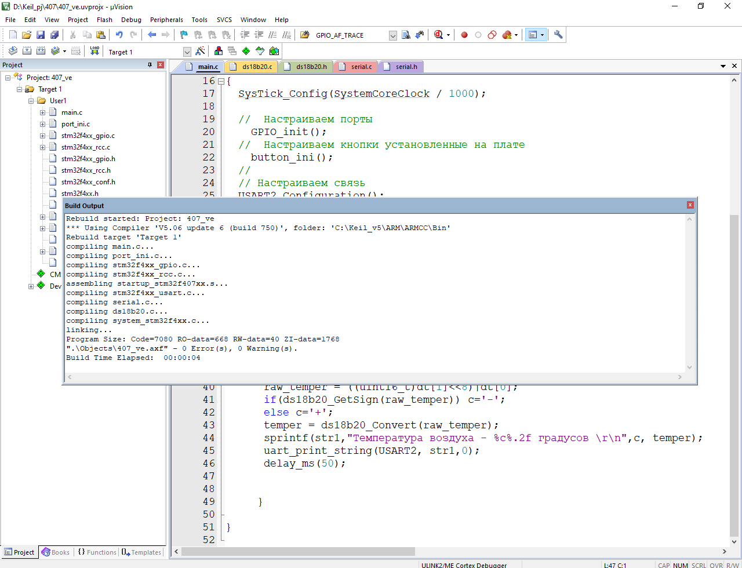
Task: Click Manage Run-Time Environment green diamond icon
Action: (246, 51)
